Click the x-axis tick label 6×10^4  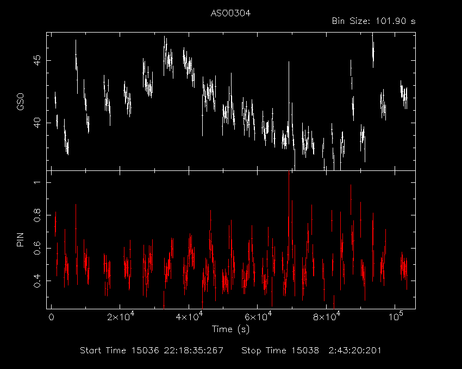tap(258, 316)
